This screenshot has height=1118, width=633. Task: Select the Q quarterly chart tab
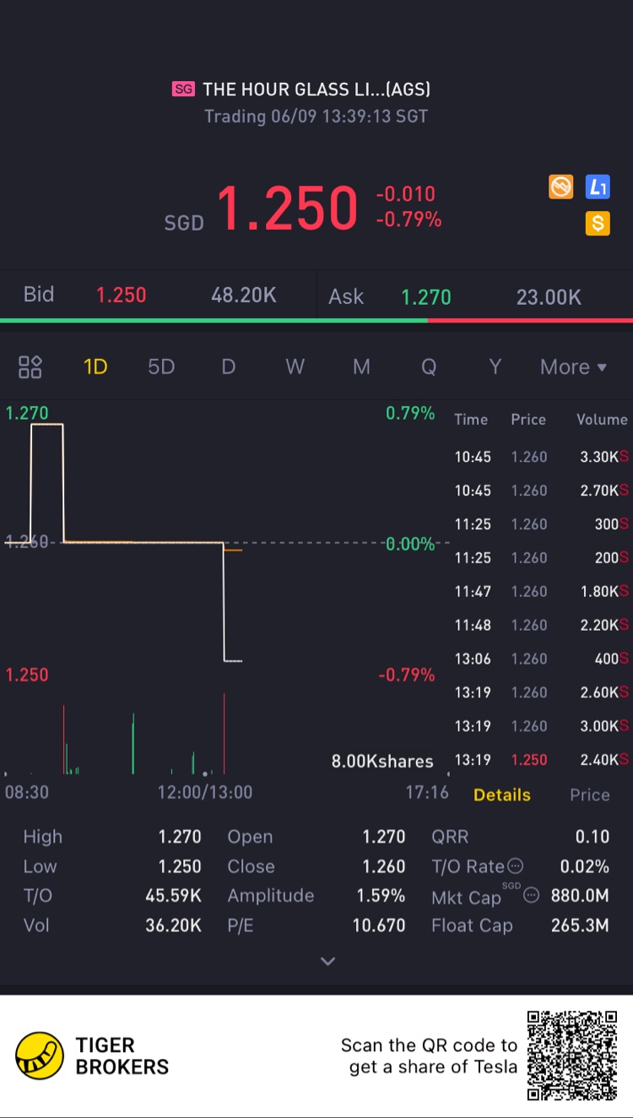[x=429, y=367]
